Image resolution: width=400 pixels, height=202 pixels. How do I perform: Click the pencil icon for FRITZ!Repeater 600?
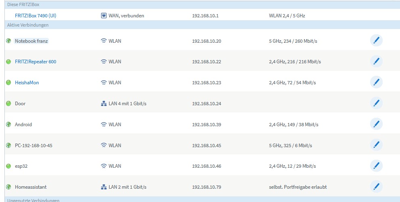tap(376, 62)
